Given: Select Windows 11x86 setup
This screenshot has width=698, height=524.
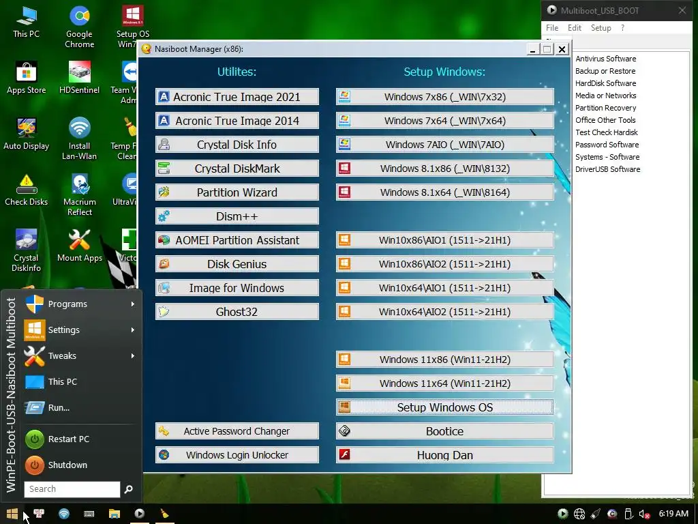Looking at the screenshot, I should click(x=444, y=360).
